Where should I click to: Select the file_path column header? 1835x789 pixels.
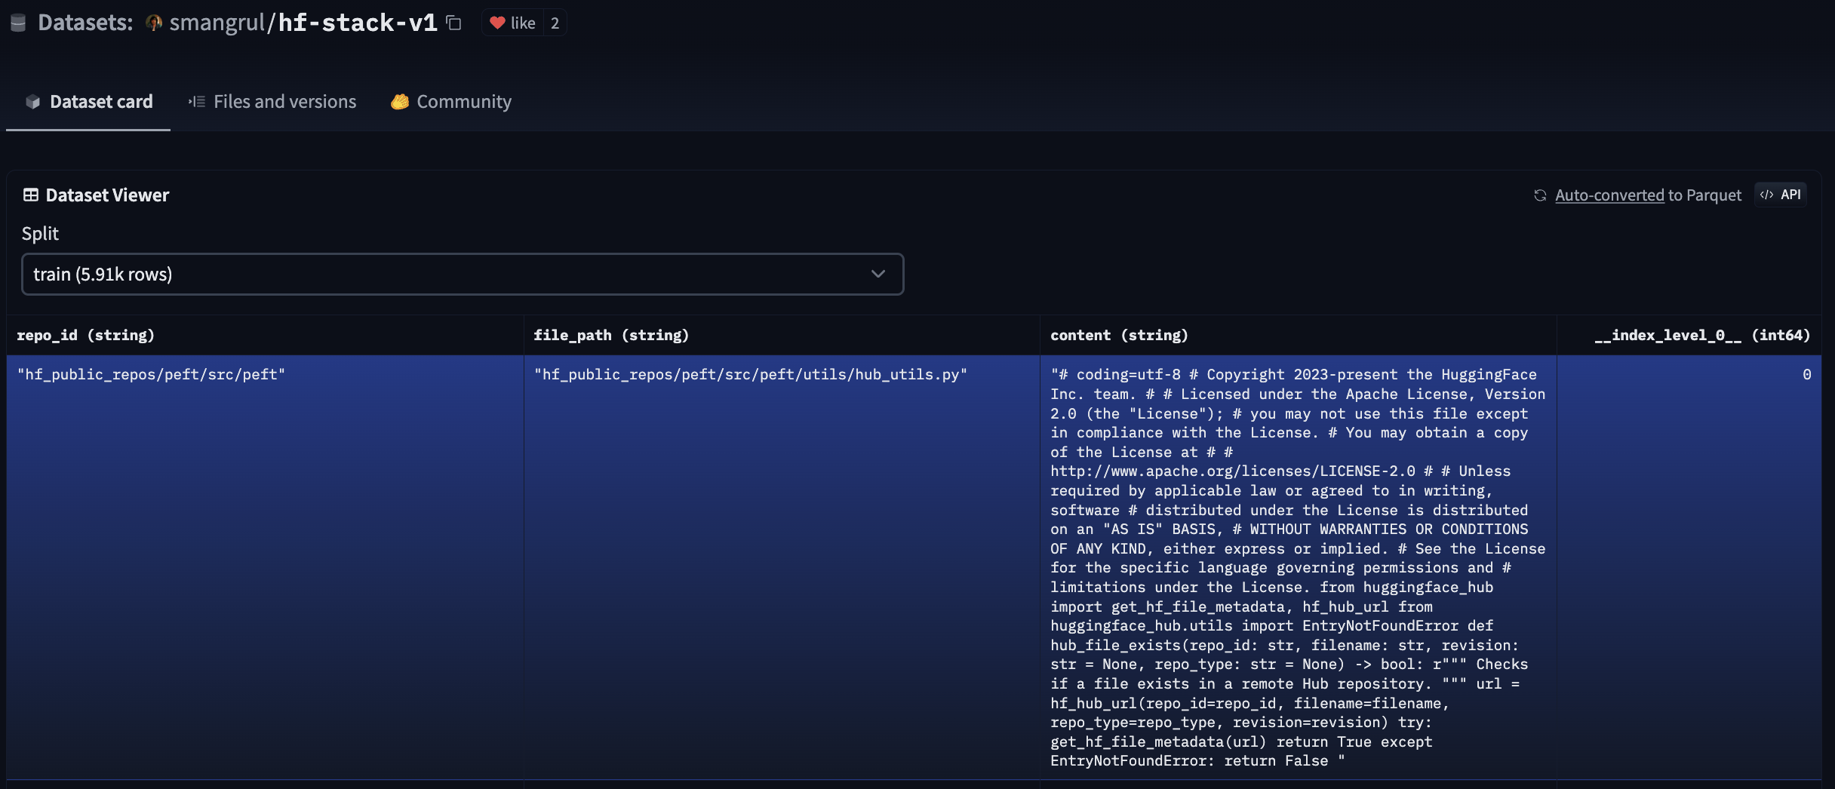pyautogui.click(x=610, y=335)
